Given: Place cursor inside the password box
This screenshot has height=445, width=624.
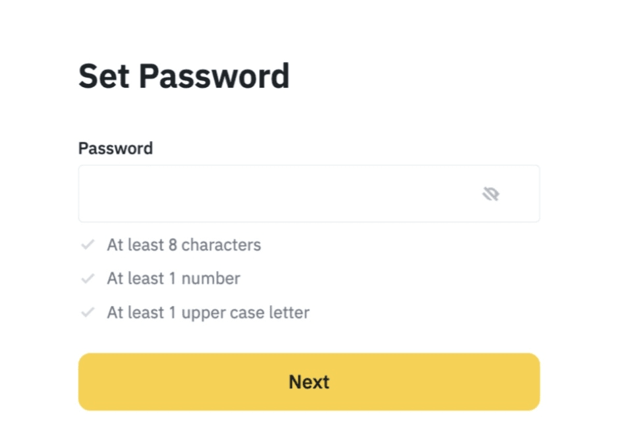Looking at the screenshot, I should click(x=277, y=194).
